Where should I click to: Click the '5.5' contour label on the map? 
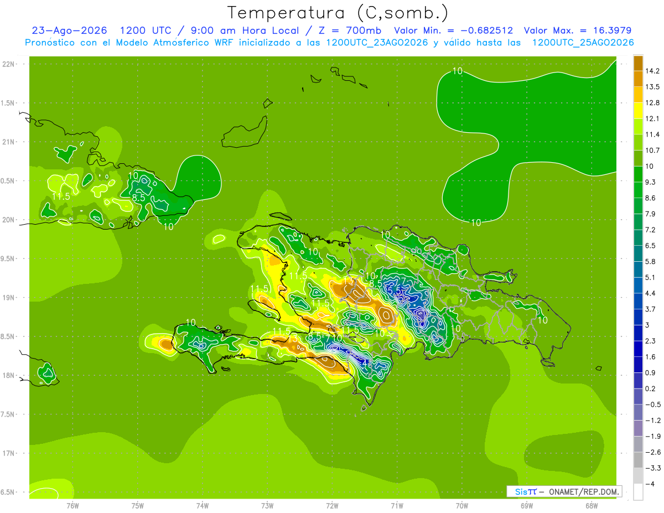pyautogui.click(x=395, y=291)
